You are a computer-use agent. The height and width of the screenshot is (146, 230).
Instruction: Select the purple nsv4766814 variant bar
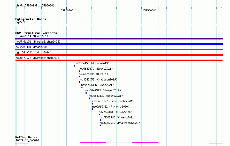tap(119, 39)
